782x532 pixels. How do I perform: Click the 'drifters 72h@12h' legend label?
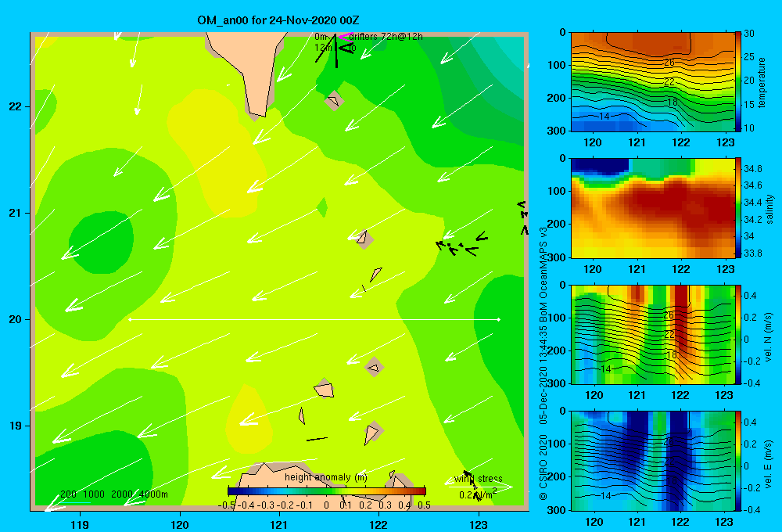click(386, 37)
